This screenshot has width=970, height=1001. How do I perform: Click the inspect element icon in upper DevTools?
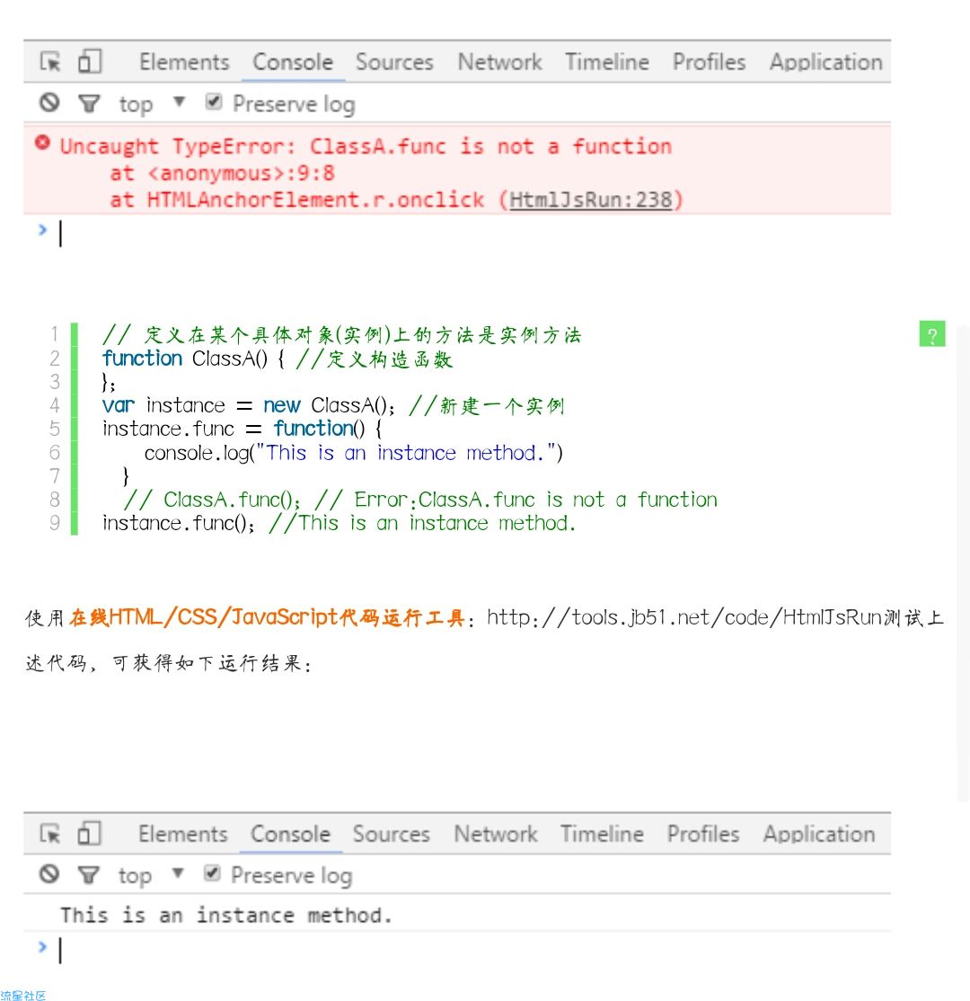[x=50, y=62]
